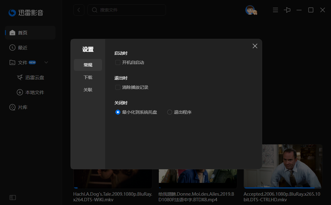Click the back navigation arrow

click(78, 10)
